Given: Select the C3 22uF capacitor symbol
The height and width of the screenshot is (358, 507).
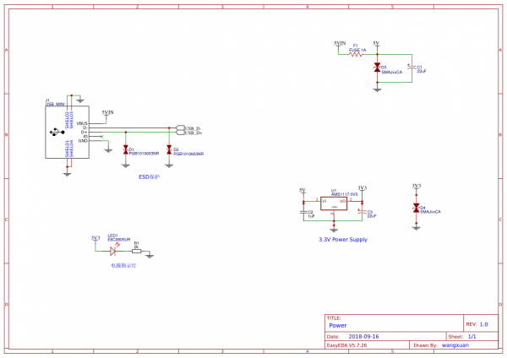Looking at the screenshot, I should pyautogui.click(x=362, y=213).
